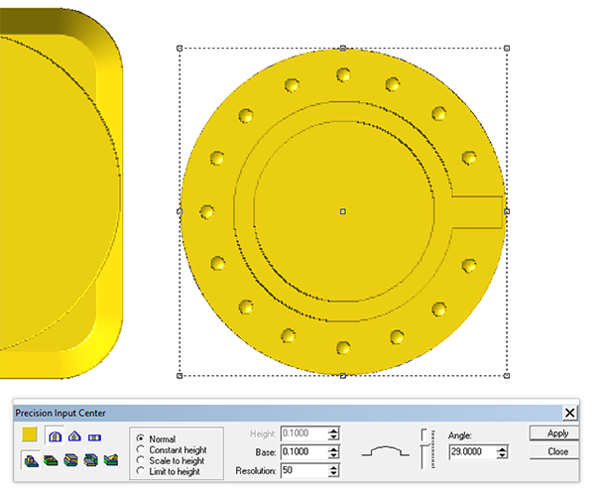This screenshot has width=595, height=496.
Task: Decrease the Angle with down arrow
Action: 502,455
